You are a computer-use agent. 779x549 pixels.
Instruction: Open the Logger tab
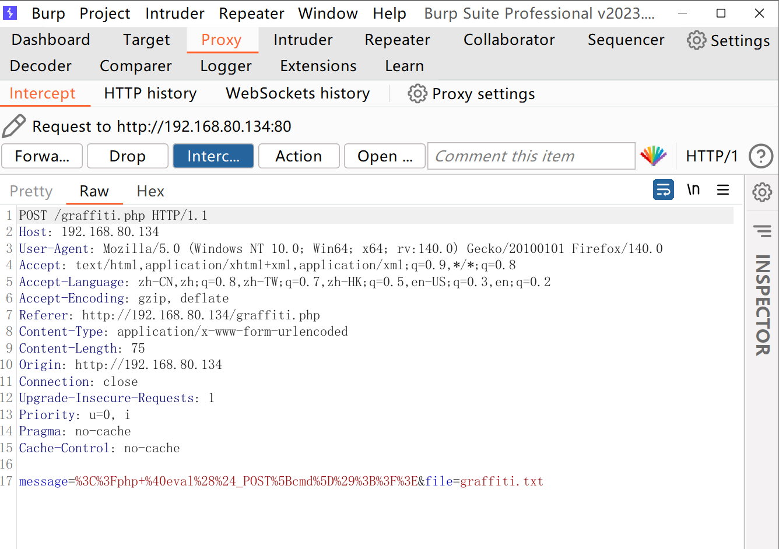(226, 66)
